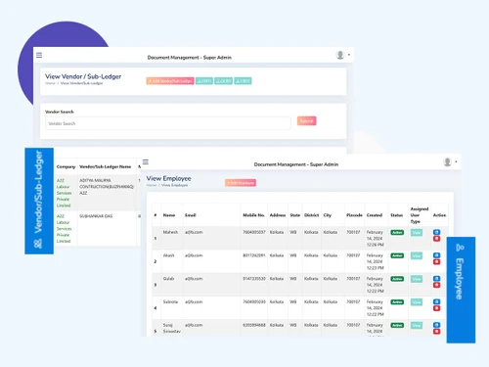The image size is (489, 367).
Task: Toggle Active status badge for Gulab
Action: 397,279
